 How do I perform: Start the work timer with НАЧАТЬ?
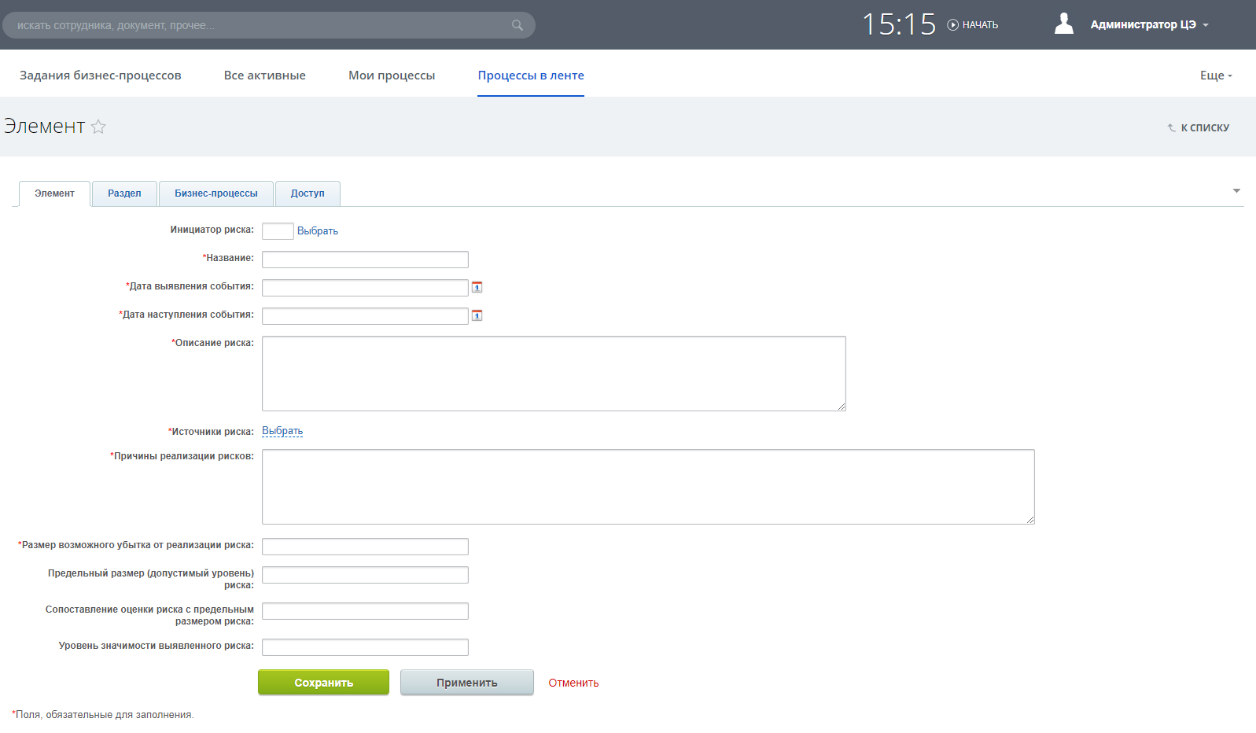[973, 25]
